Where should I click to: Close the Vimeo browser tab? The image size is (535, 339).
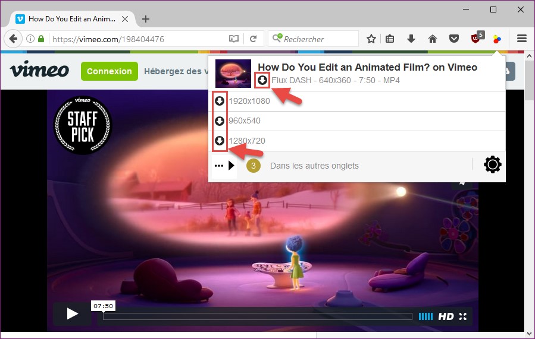pos(125,19)
